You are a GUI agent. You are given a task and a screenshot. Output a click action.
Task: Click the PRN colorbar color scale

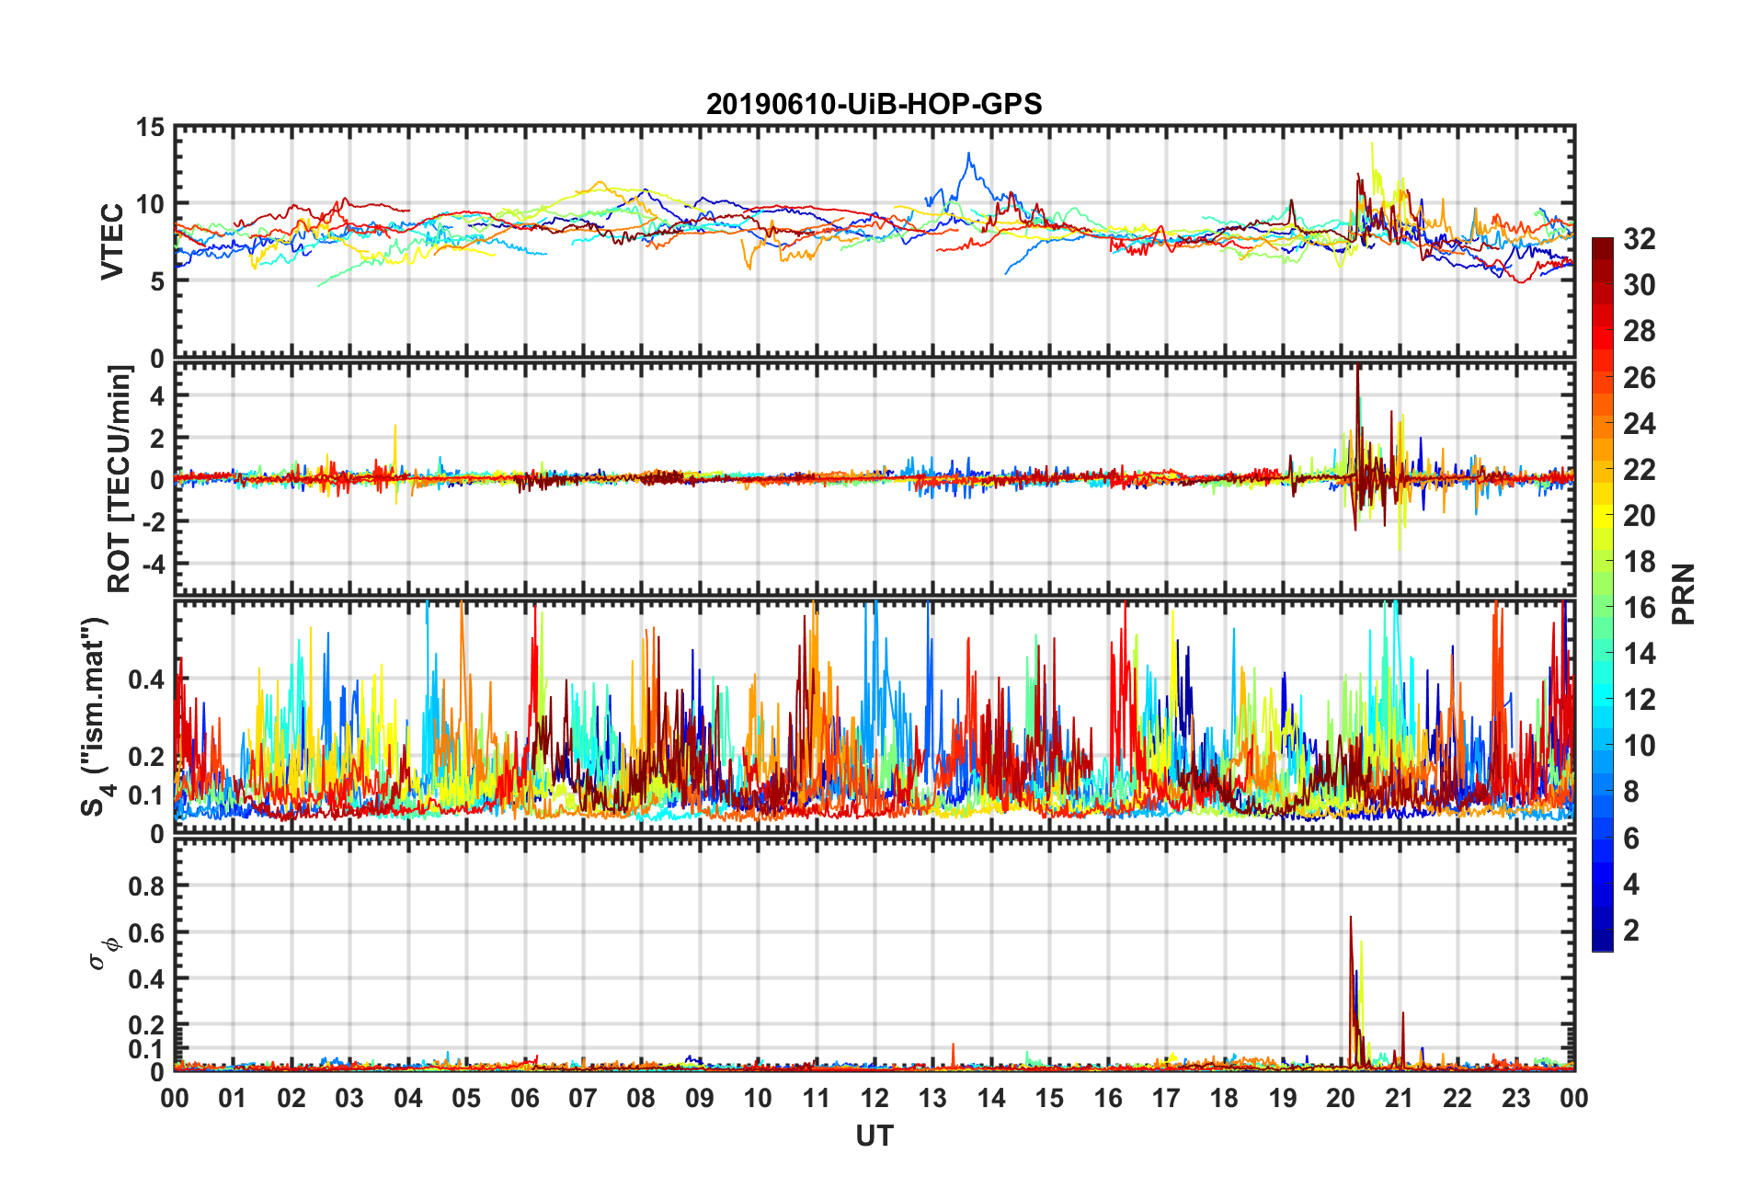pos(1603,595)
